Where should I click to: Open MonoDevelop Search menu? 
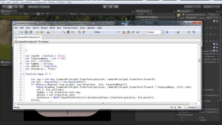[36, 28]
